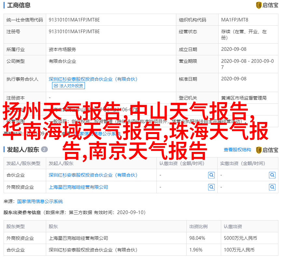Click the 有限合伙企业 company type value
282x257 pixels.
(x=62, y=61)
